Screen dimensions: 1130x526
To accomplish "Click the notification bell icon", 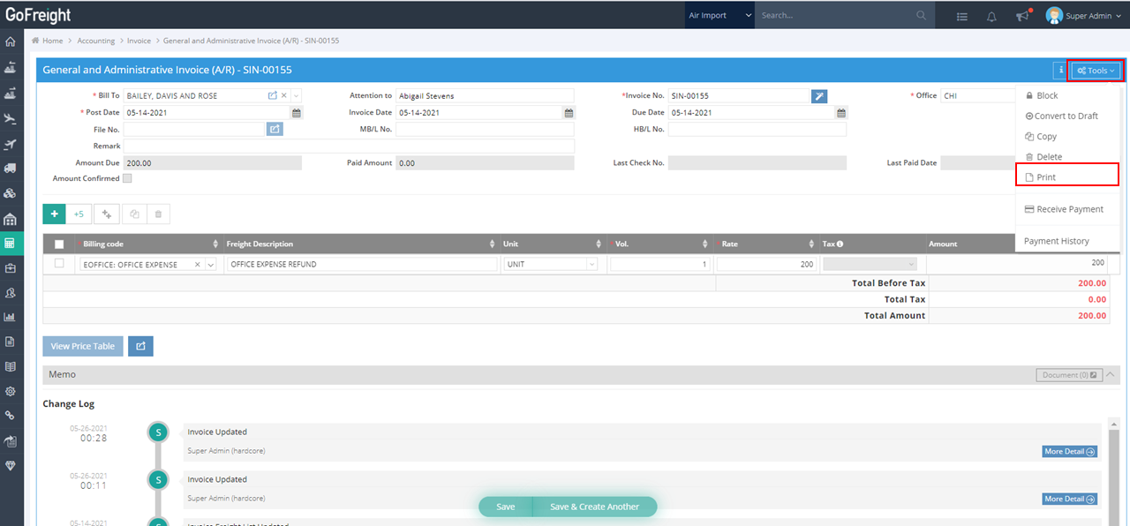I will pyautogui.click(x=991, y=16).
